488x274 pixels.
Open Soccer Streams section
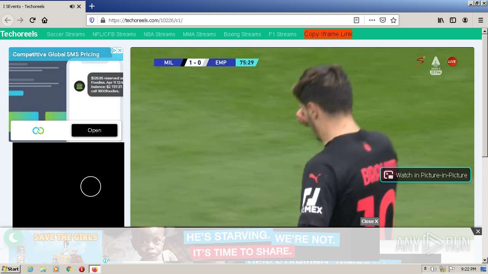coord(66,34)
